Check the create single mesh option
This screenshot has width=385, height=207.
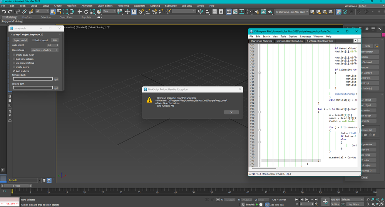[x=14, y=55]
